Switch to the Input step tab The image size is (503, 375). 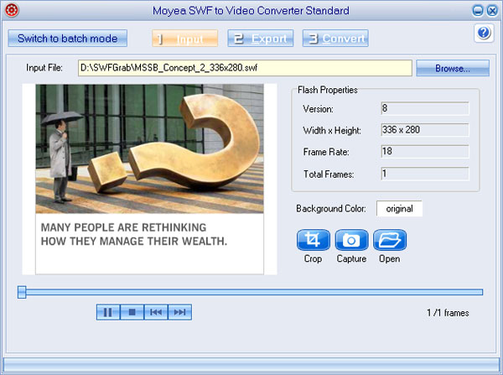point(185,39)
